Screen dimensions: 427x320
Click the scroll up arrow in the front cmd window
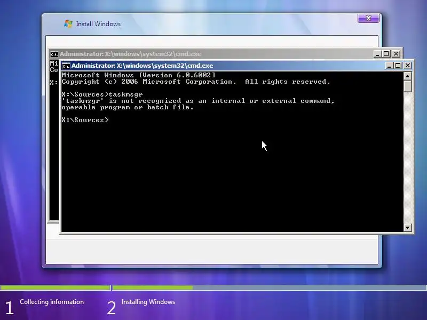[x=407, y=76]
